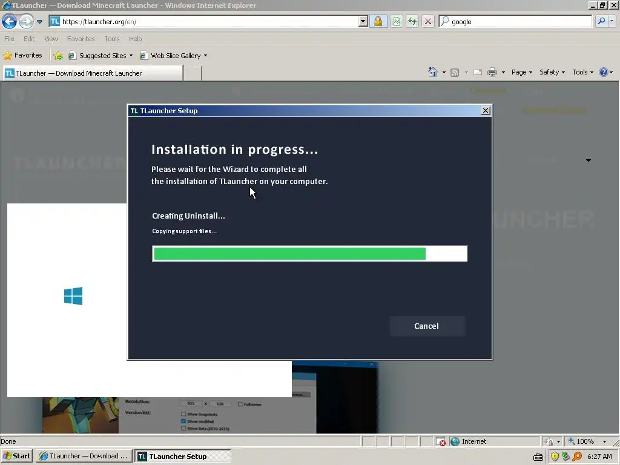Open the Safety command menu
This screenshot has height=465, width=620.
552,72
